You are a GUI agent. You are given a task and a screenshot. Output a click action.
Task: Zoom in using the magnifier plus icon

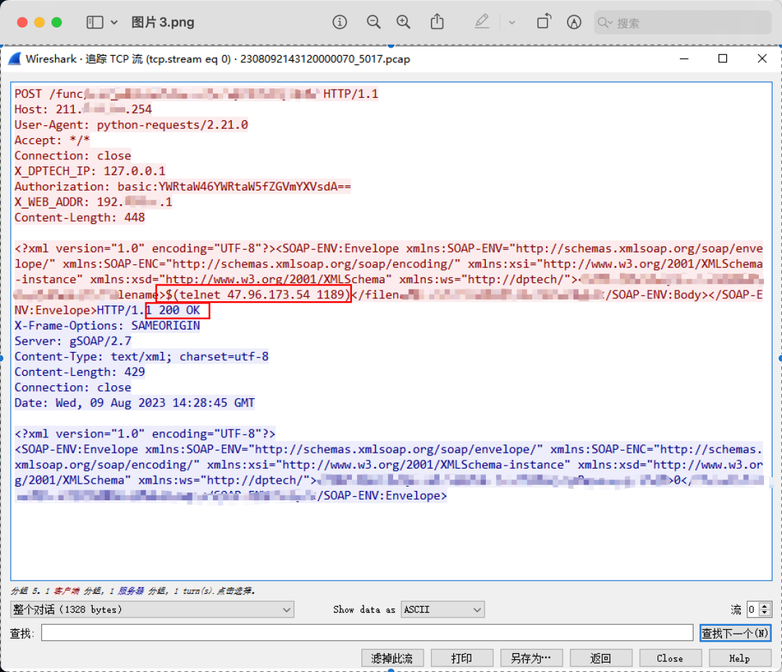coord(404,22)
